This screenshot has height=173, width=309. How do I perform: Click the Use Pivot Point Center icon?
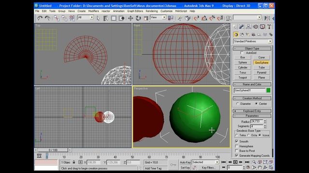click(x=170, y=18)
